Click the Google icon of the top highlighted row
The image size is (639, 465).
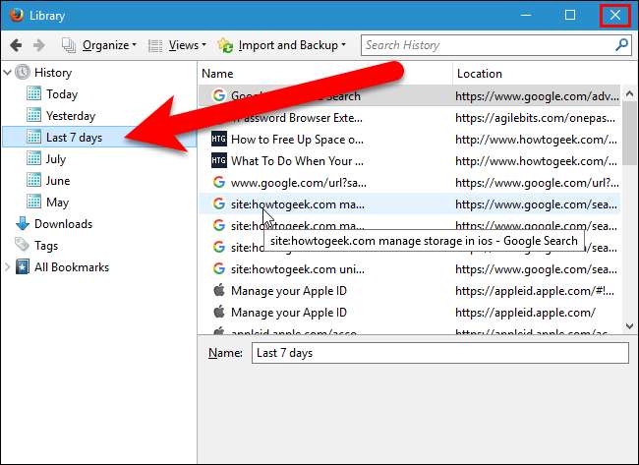219,95
